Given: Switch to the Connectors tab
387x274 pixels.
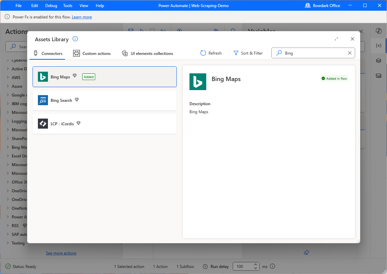Looking at the screenshot, I should click(48, 53).
